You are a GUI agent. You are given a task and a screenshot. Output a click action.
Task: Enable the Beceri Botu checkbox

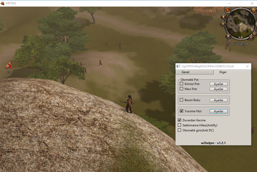(181, 100)
